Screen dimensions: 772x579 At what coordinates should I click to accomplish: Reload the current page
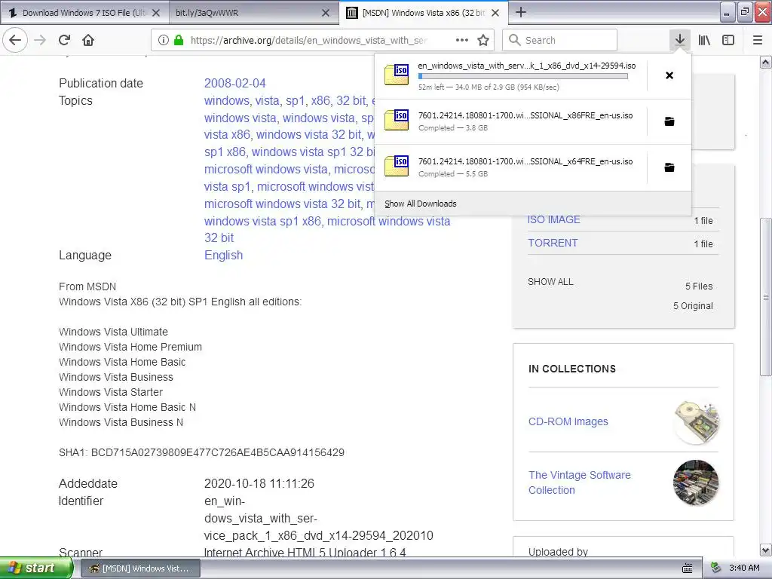pos(64,40)
